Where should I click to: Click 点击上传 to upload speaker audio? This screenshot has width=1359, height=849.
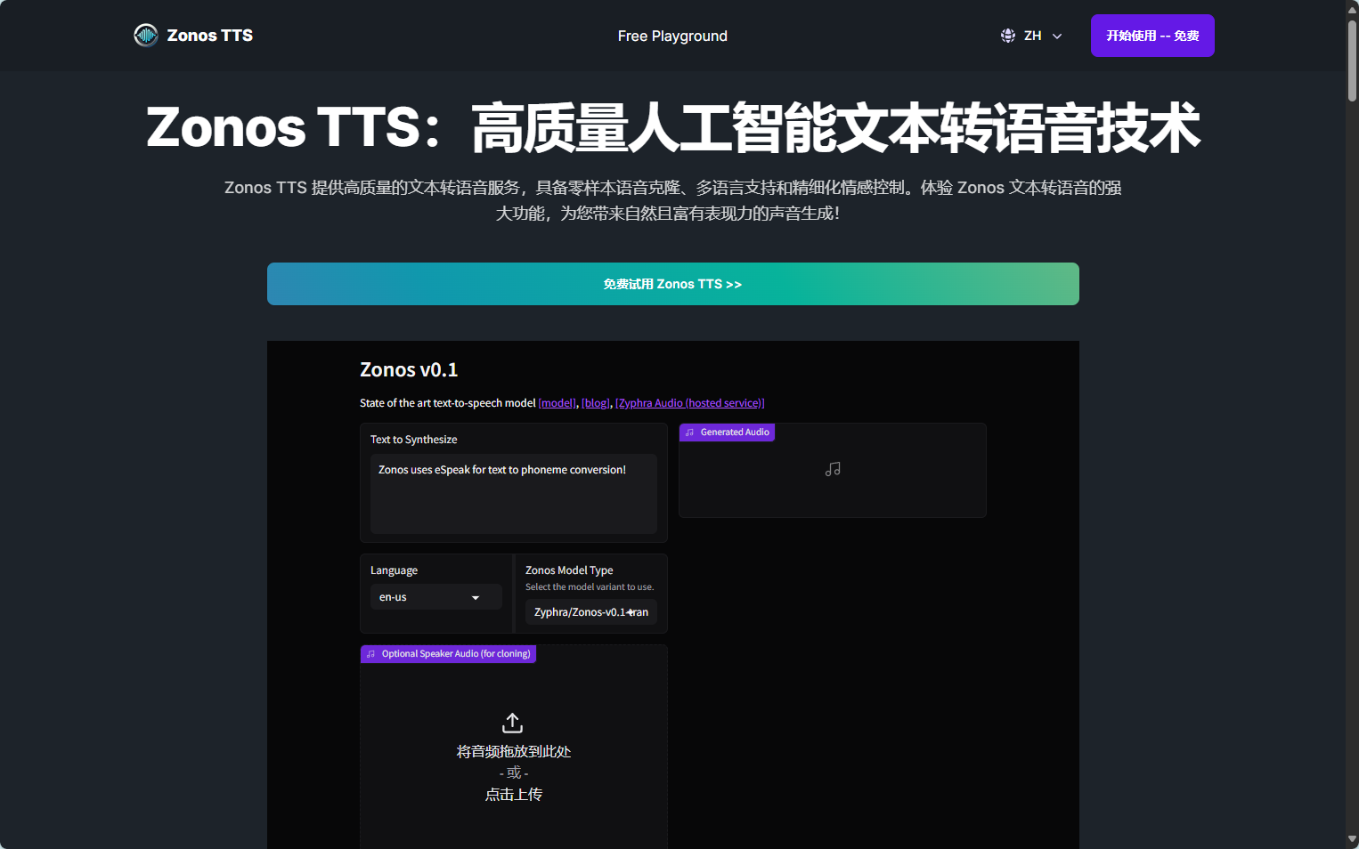coord(514,795)
